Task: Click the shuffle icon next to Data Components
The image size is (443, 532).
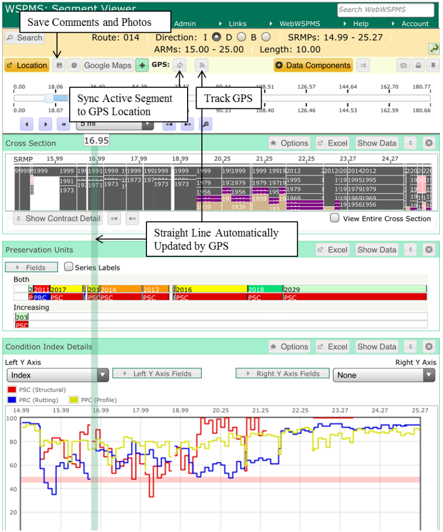Action: point(363,66)
